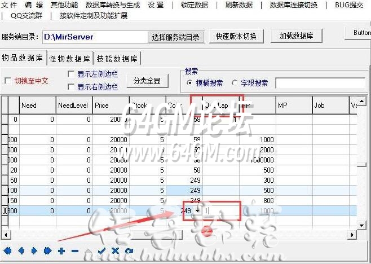The height and width of the screenshot is (264, 371).
Task: Select the cell with value 300
Action: tap(258, 181)
